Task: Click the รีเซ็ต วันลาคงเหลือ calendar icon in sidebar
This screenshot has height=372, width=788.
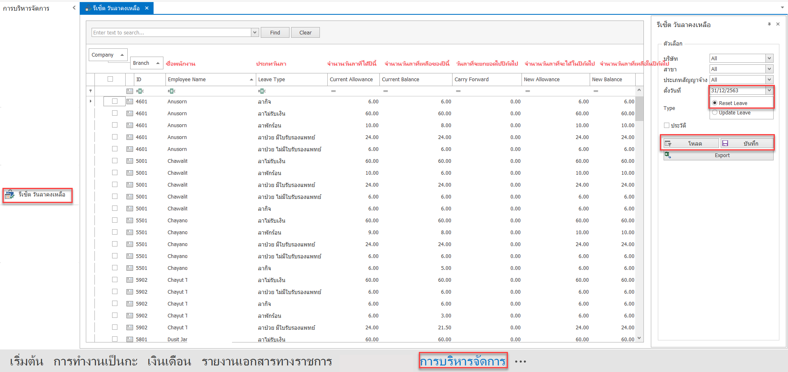Action: [x=9, y=195]
